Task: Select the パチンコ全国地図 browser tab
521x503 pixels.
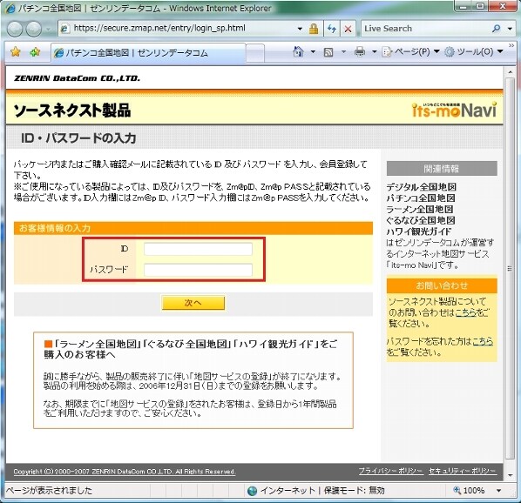Action: (148, 53)
